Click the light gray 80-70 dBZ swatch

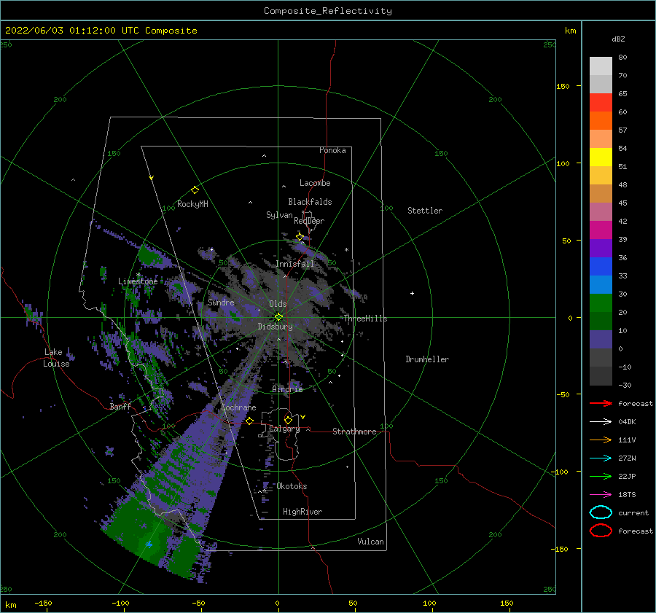[x=601, y=66]
